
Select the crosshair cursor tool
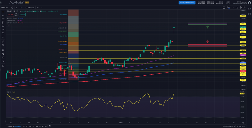click(x=3, y=12)
